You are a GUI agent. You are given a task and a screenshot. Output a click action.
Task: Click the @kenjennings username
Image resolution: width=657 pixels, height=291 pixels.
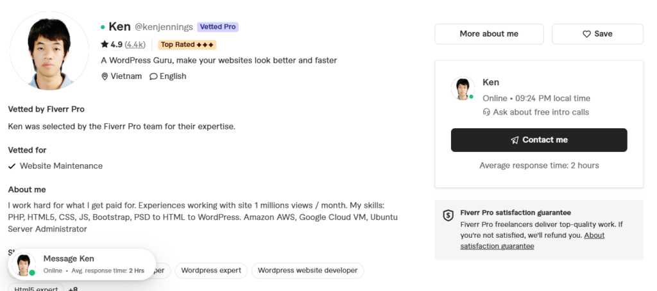coord(164,27)
